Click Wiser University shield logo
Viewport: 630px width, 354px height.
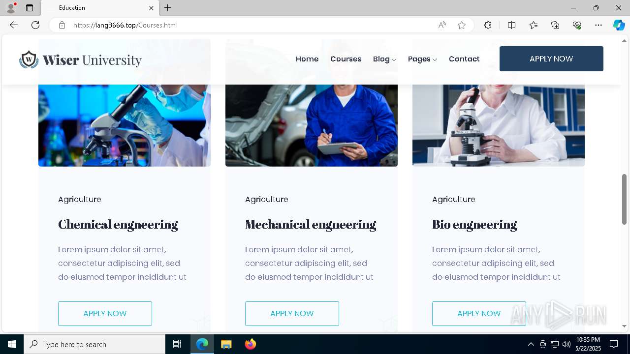[29, 59]
